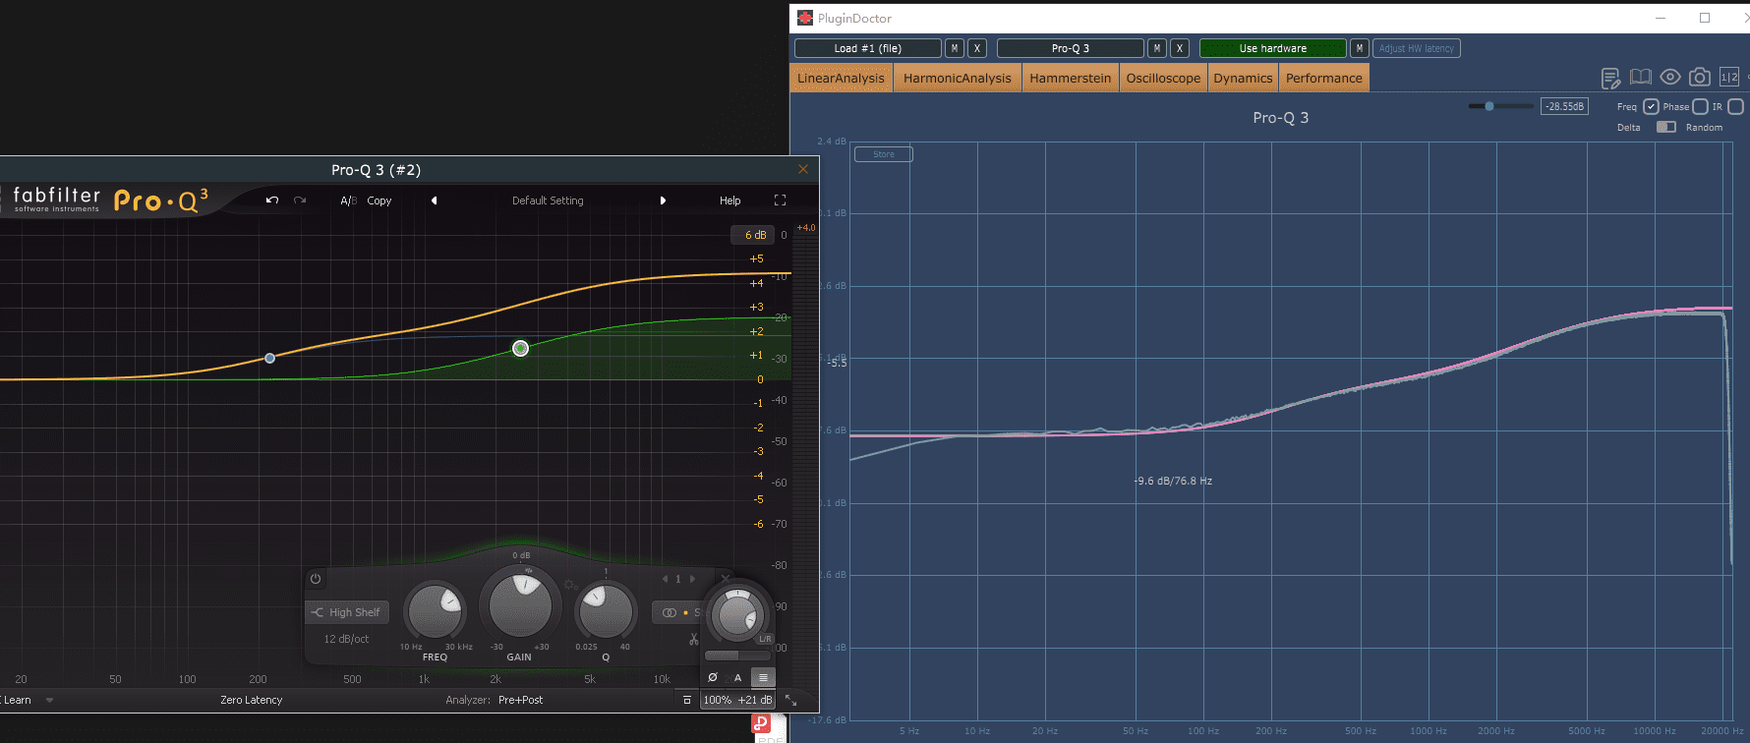Viewport: 1750px width, 743px height.
Task: Switch to the HarmonicAnalysis tab
Action: tap(958, 78)
